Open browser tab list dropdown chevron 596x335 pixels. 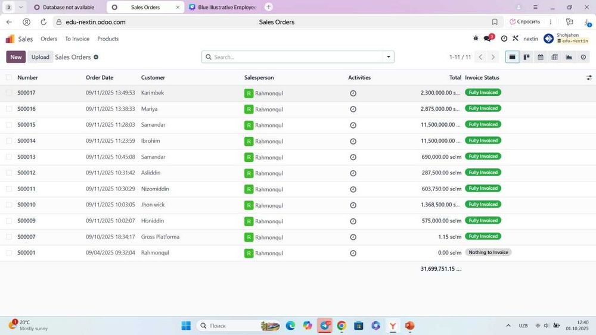(x=21, y=7)
